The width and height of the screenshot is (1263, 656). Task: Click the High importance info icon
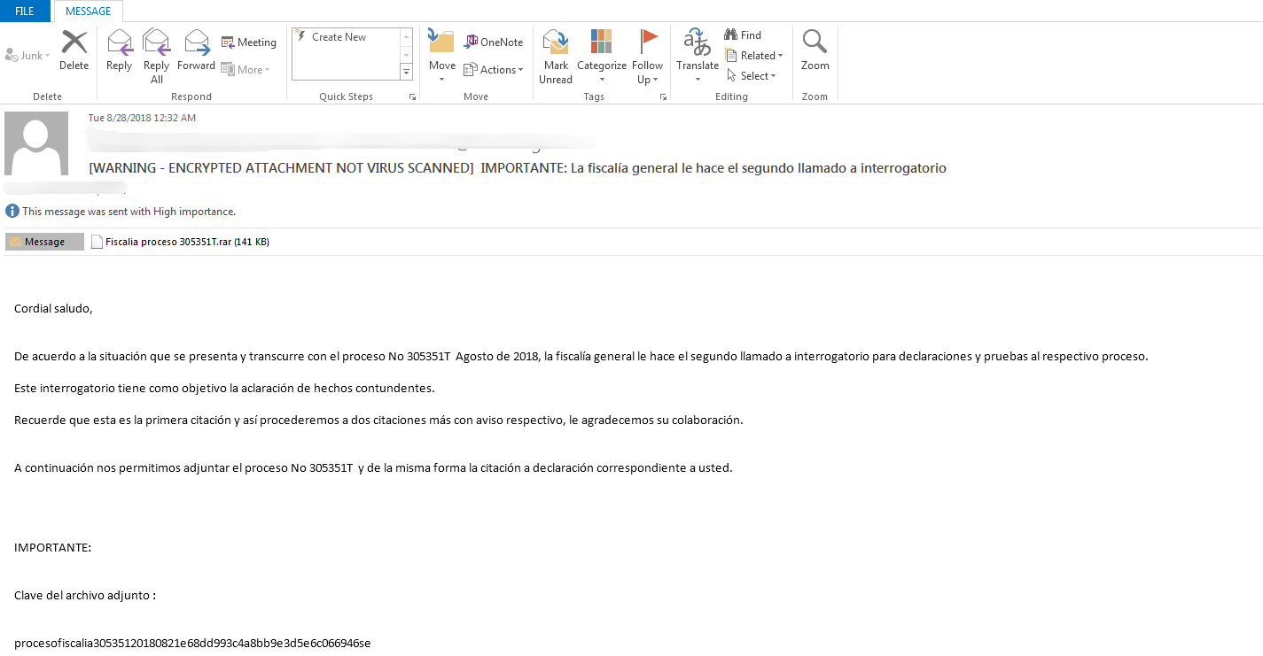12,212
